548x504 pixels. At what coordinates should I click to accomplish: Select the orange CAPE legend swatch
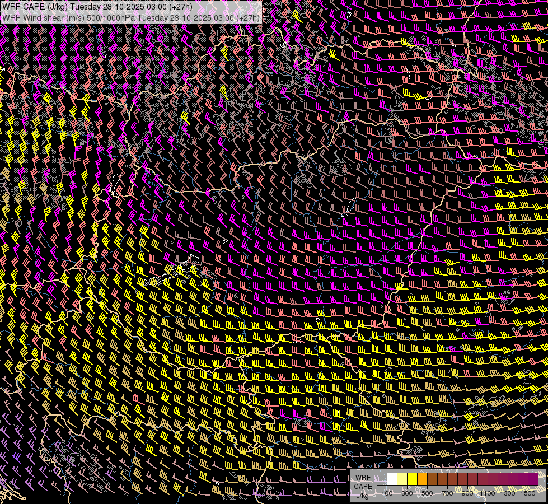pos(422,479)
